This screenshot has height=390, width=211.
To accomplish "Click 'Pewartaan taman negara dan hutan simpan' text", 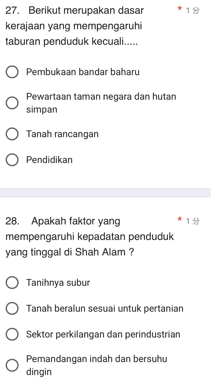I will point(101,103).
